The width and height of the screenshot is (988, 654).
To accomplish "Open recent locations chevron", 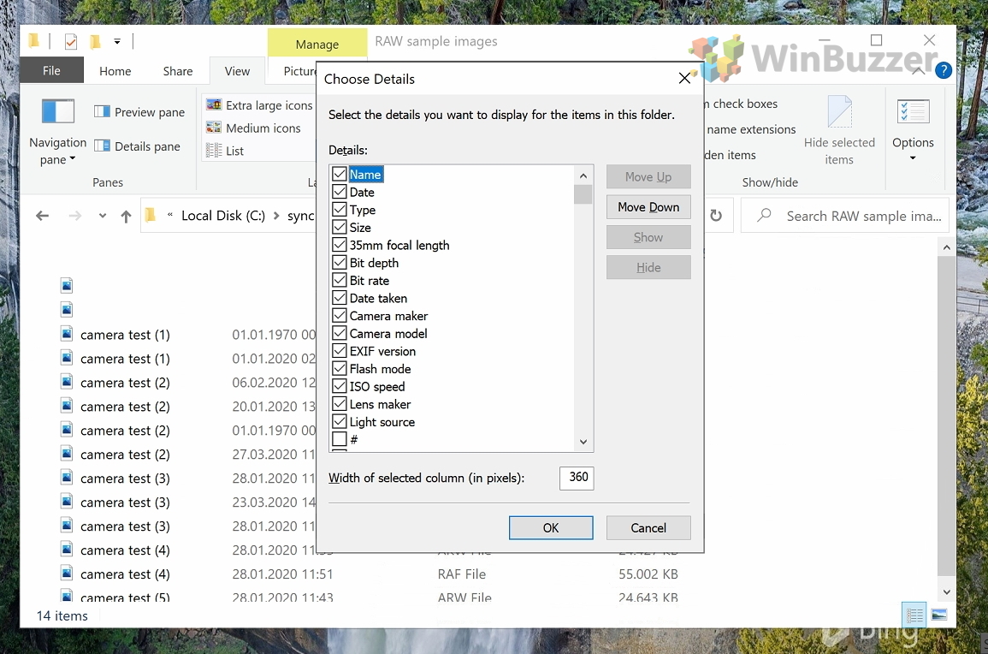I will pos(102,216).
